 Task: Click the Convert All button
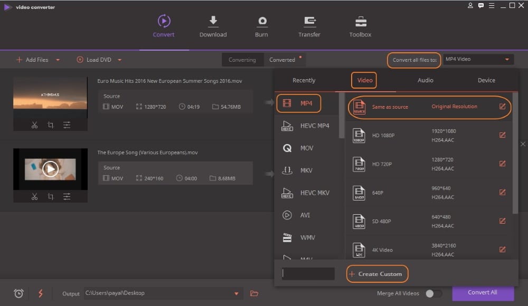pos(483,293)
